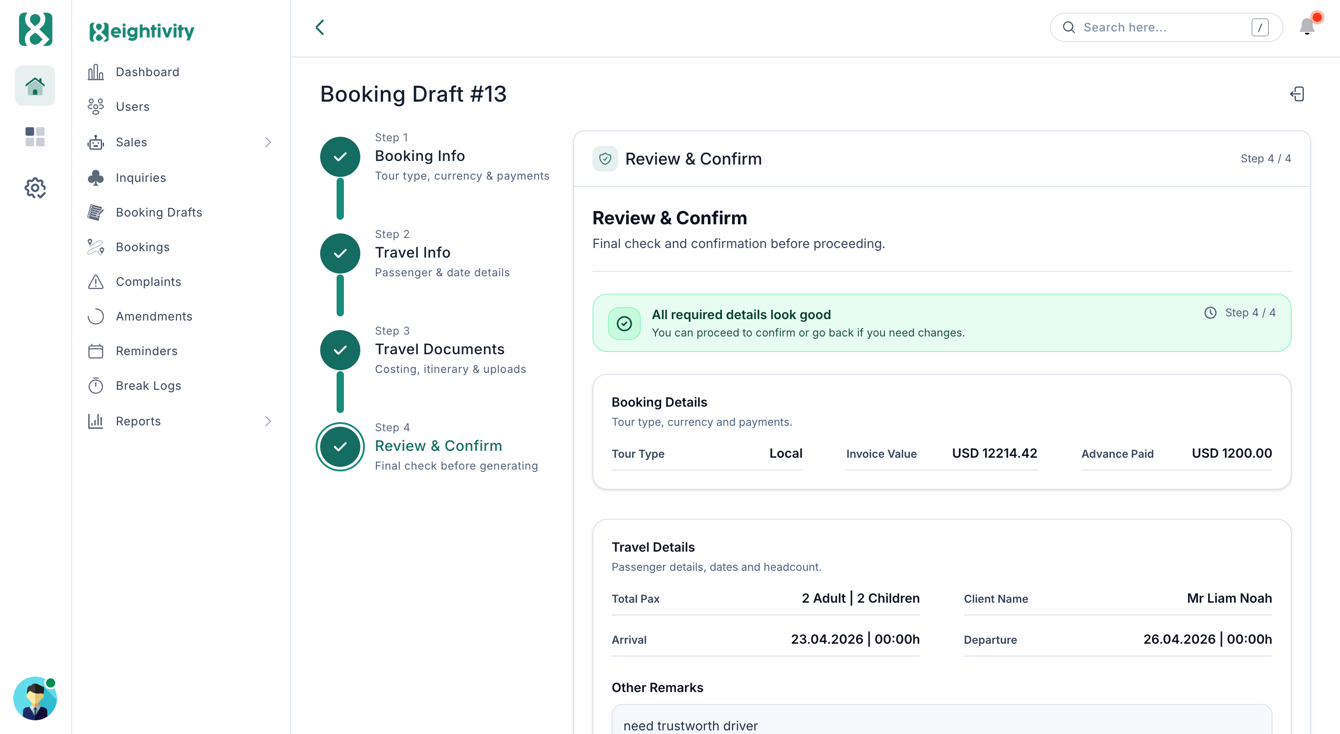Jump to Travel Info step title
The image size is (1340, 734).
pos(412,253)
